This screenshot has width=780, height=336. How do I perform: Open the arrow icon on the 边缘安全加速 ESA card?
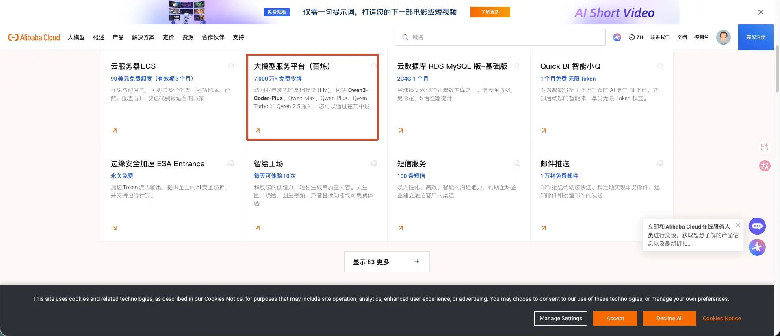coord(115,228)
